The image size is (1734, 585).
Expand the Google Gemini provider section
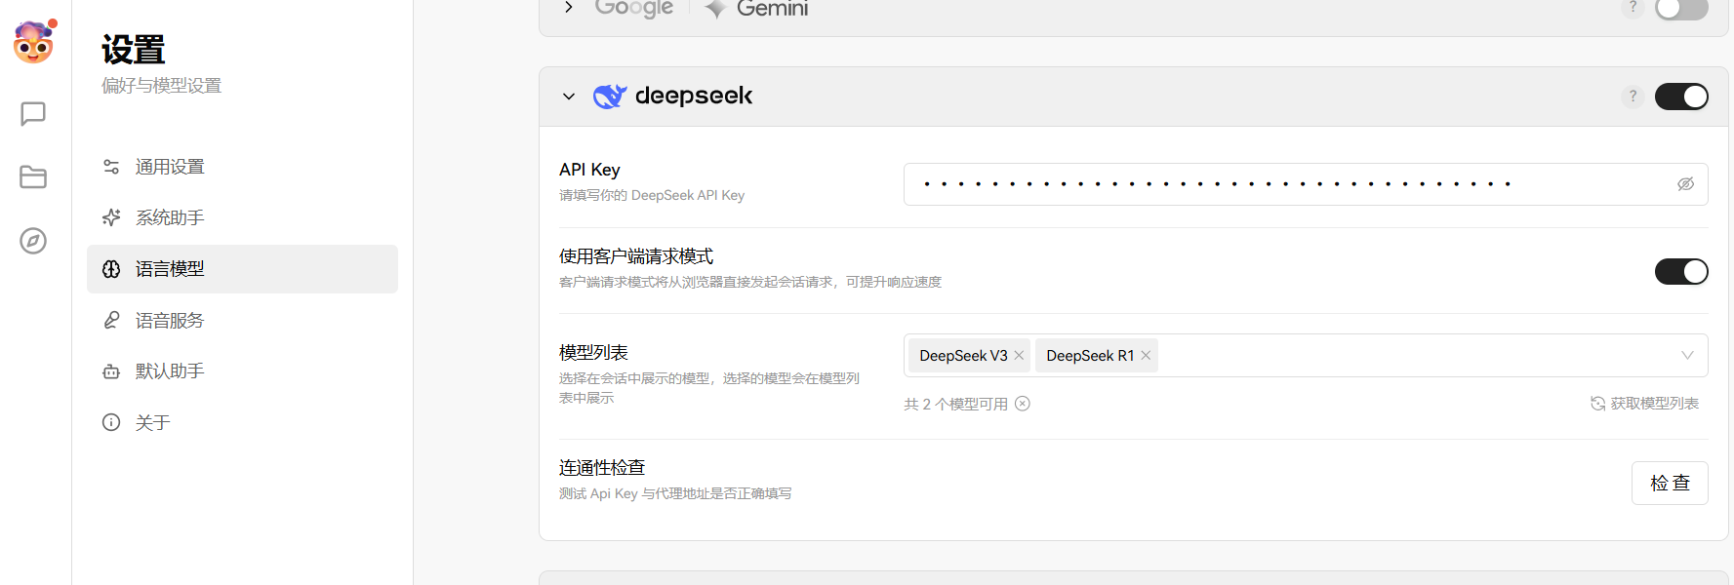pyautogui.click(x=569, y=7)
